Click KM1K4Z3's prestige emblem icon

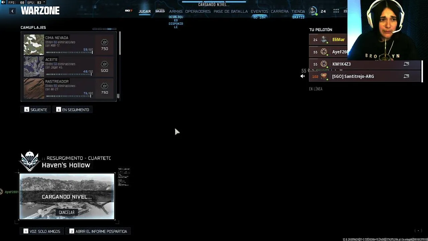click(x=324, y=64)
